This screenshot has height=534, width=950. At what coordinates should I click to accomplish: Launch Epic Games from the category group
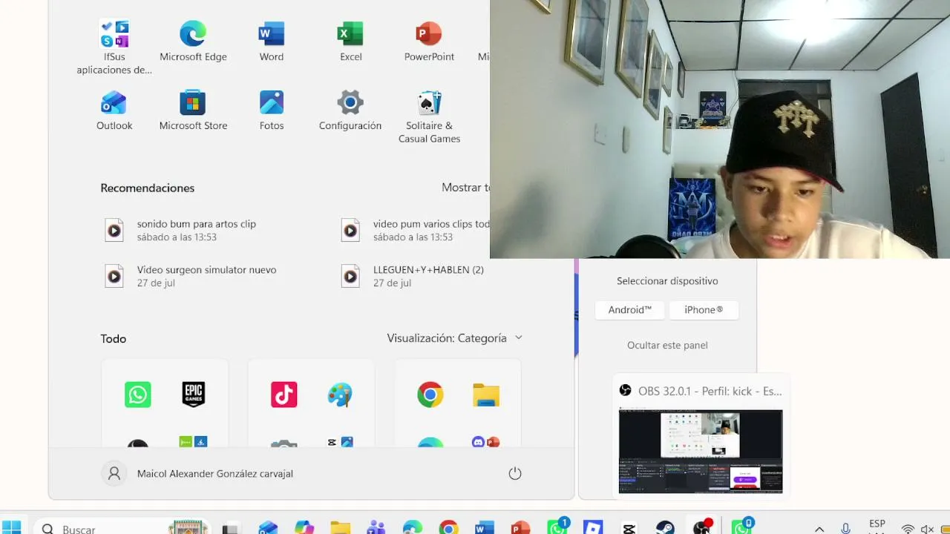coord(193,395)
